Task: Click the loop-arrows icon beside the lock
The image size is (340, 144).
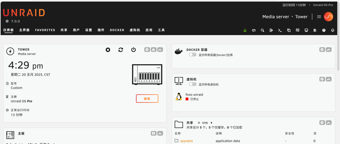Action: (254, 30)
